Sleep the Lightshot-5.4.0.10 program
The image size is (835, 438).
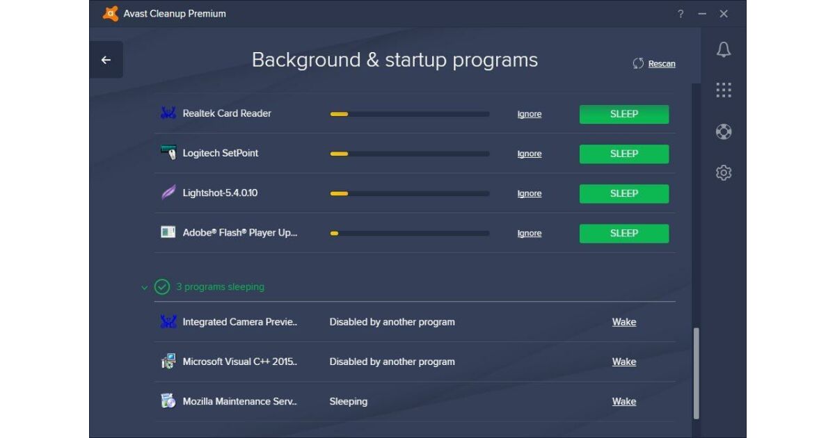(623, 193)
